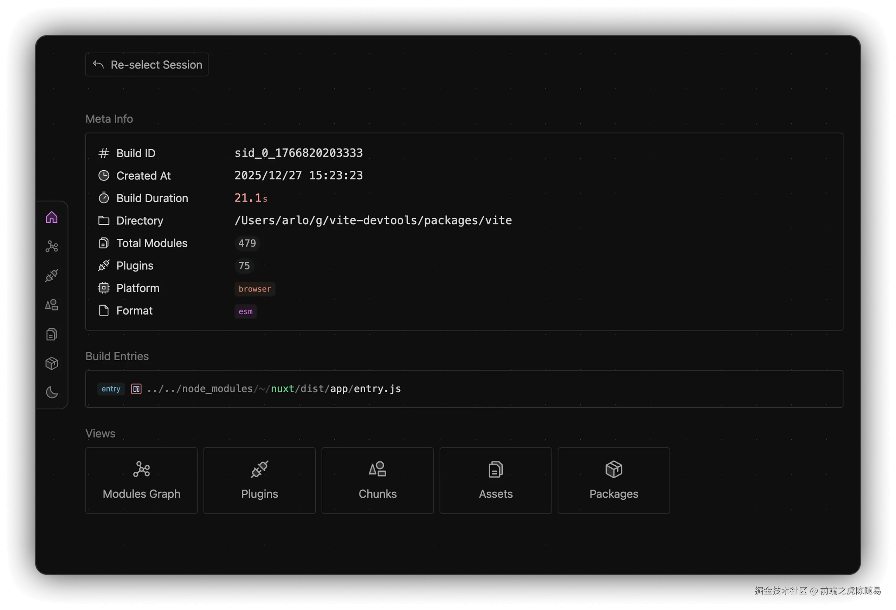Open Assets view from sidebar files icon

click(x=52, y=334)
